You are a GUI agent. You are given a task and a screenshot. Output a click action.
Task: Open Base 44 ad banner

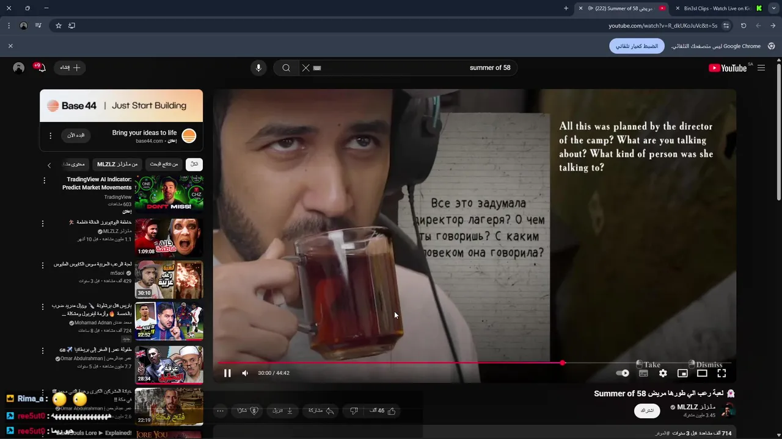(121, 105)
